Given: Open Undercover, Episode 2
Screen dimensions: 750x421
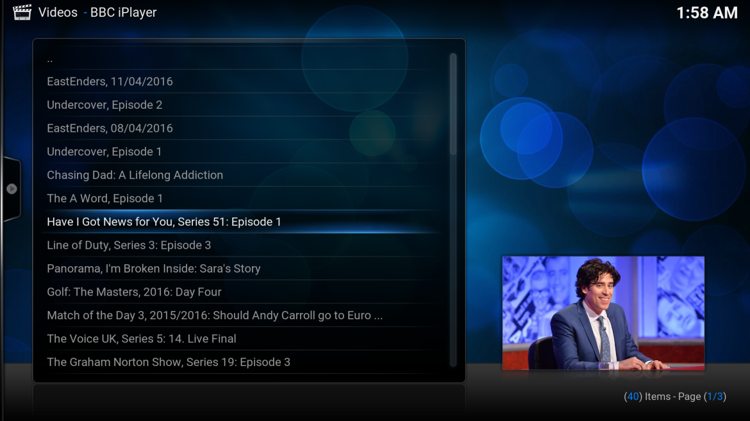Looking at the screenshot, I should 242,105.
